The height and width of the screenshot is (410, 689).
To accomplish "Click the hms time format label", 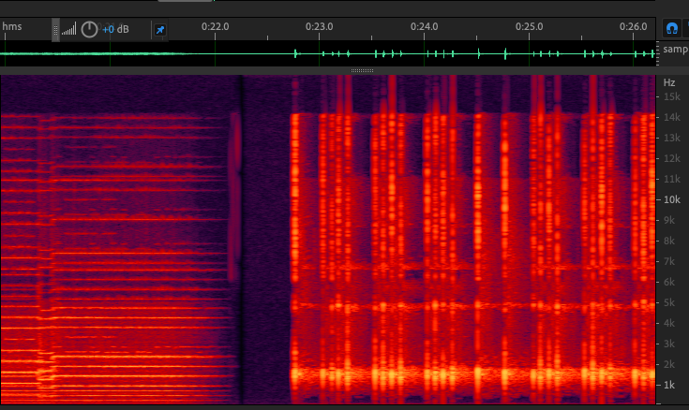I will [12, 26].
